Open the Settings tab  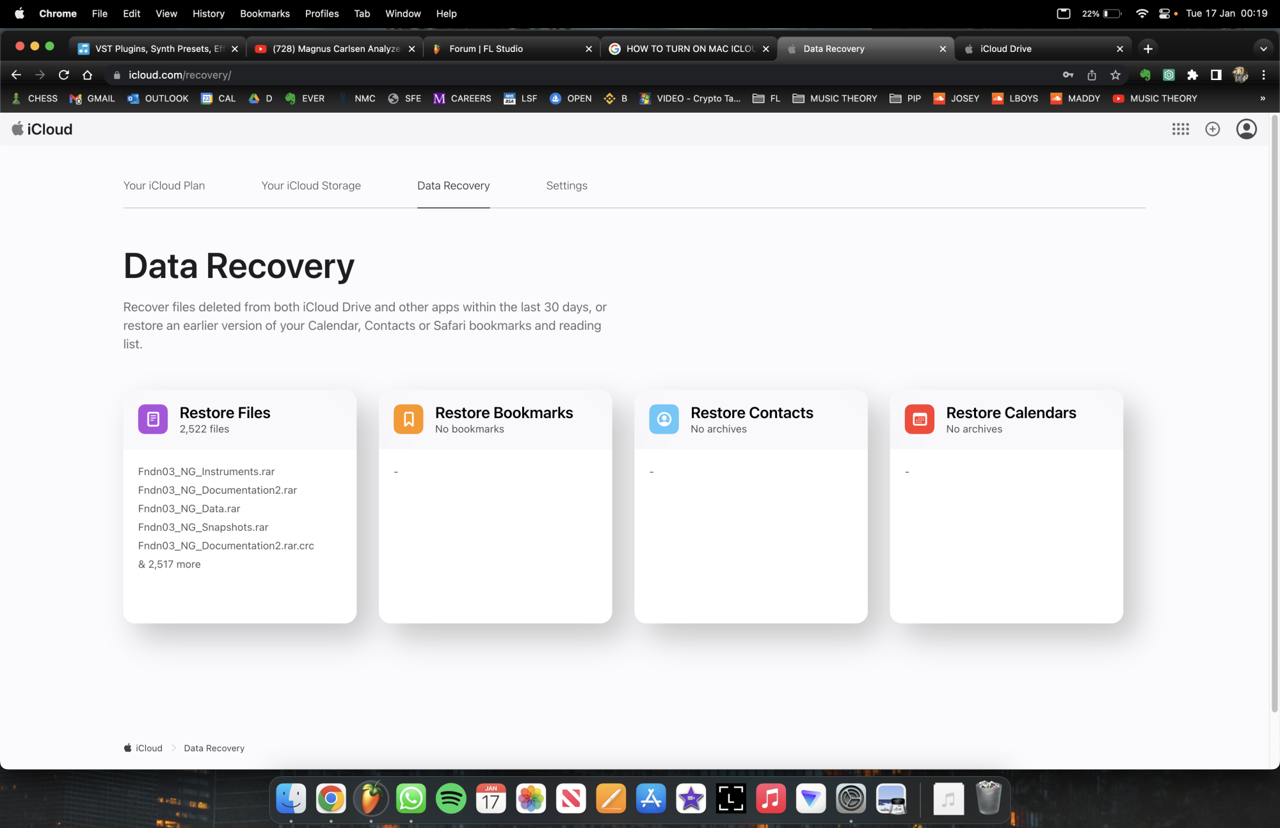(566, 186)
